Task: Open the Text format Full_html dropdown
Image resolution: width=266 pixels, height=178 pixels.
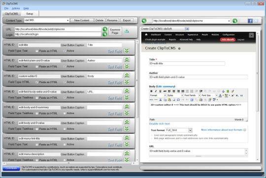Action: tap(190, 130)
